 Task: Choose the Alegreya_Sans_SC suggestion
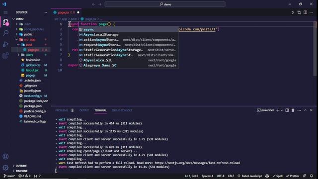(x=128, y=65)
